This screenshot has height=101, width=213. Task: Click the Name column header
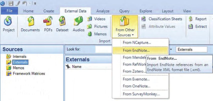coord(77,67)
